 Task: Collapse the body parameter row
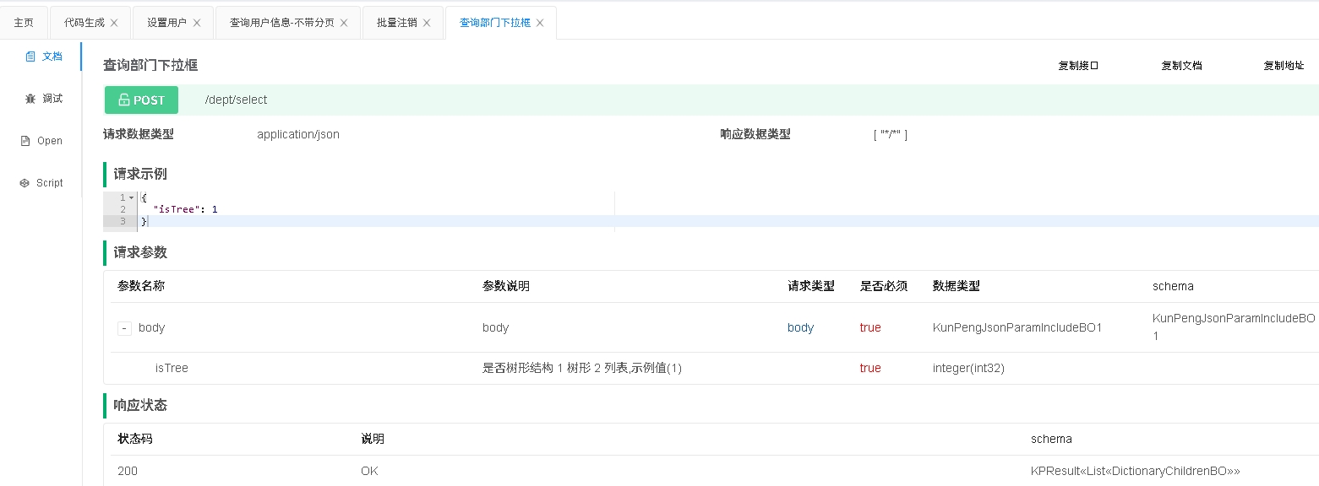[124, 328]
